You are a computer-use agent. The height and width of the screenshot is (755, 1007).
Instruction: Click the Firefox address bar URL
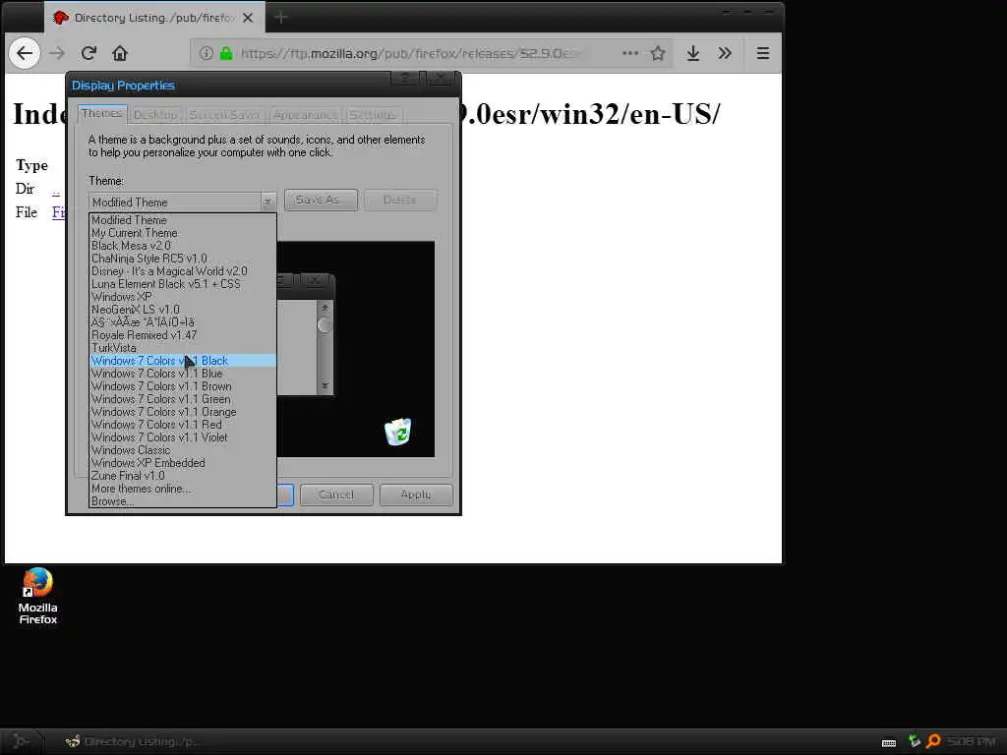[x=411, y=53]
